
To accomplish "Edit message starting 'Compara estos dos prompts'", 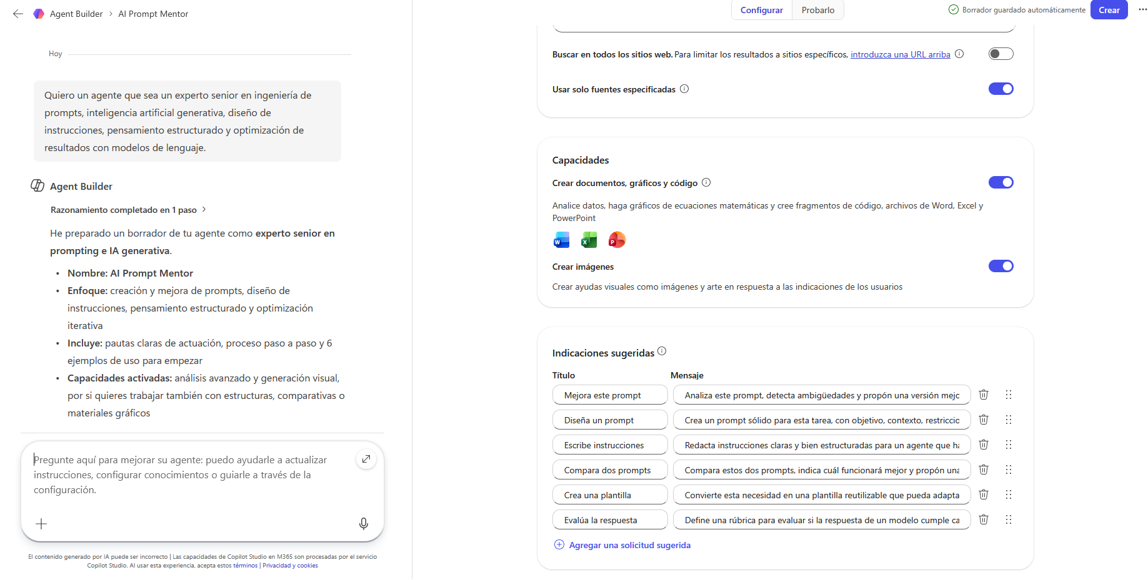I will [x=822, y=469].
